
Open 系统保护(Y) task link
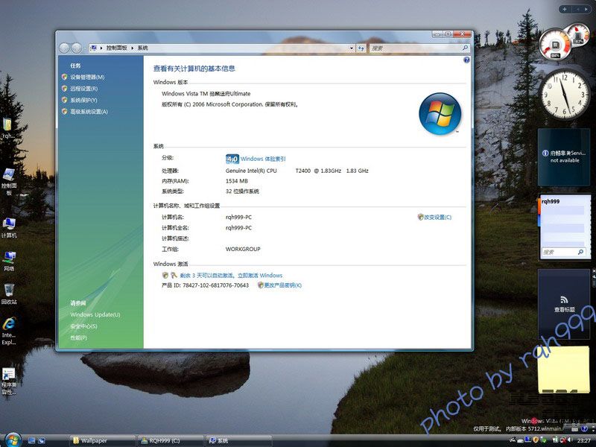(x=83, y=100)
